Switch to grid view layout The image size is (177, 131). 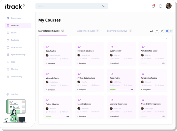pos(167,31)
